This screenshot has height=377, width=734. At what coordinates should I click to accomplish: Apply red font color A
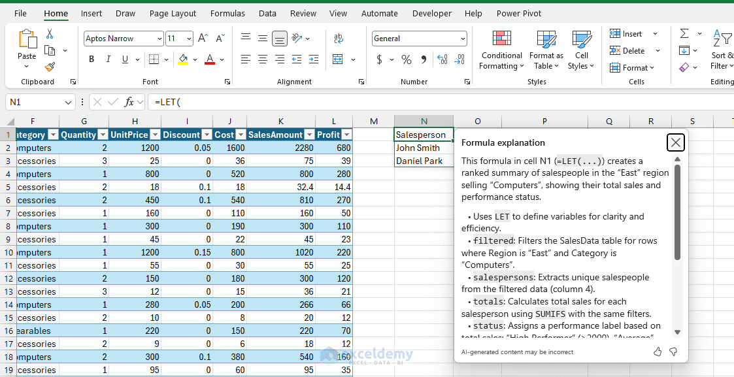click(210, 59)
